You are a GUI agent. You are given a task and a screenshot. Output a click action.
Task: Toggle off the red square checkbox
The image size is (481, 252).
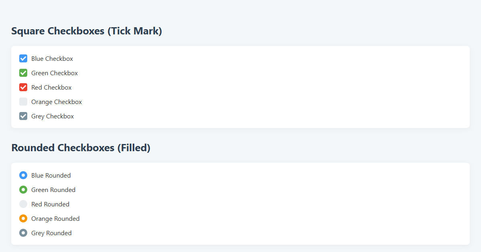(23, 88)
